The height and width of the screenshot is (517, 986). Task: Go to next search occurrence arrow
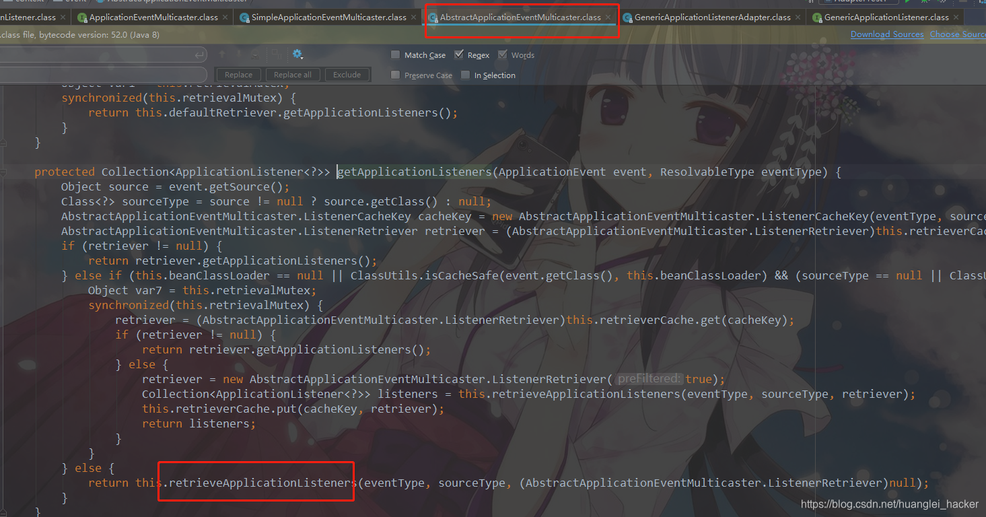pos(240,55)
